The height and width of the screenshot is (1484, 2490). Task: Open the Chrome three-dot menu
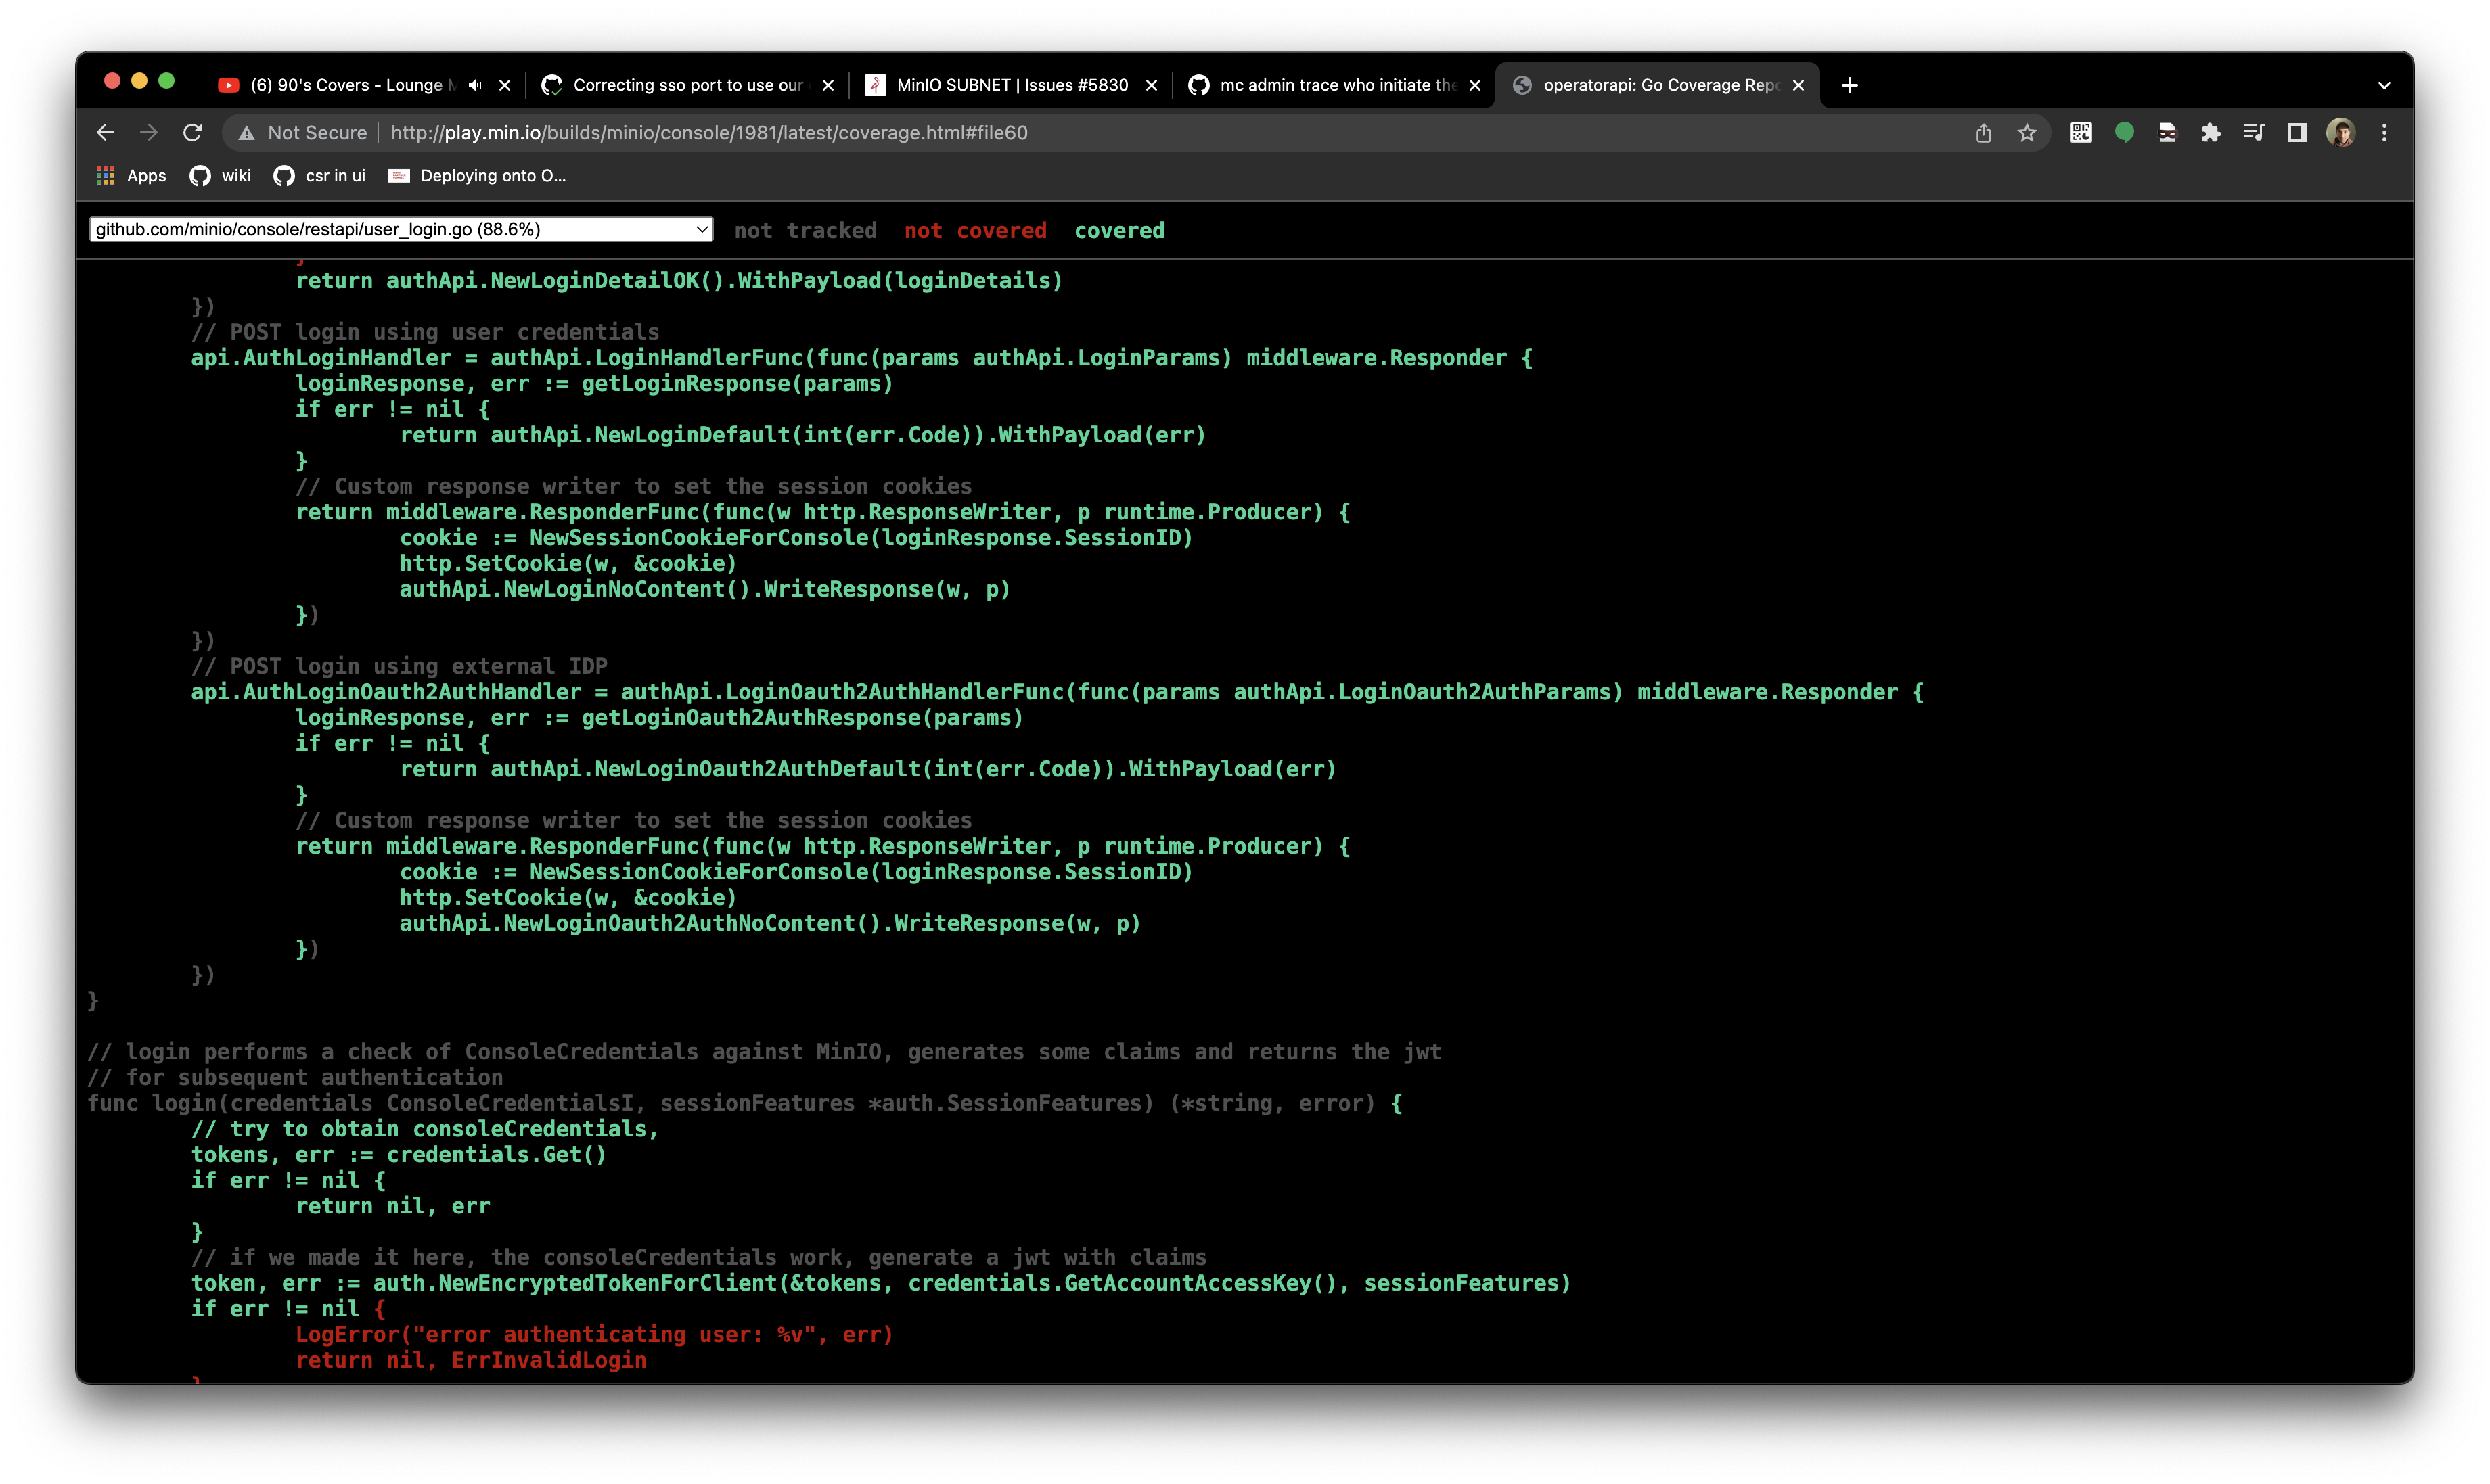(2384, 133)
